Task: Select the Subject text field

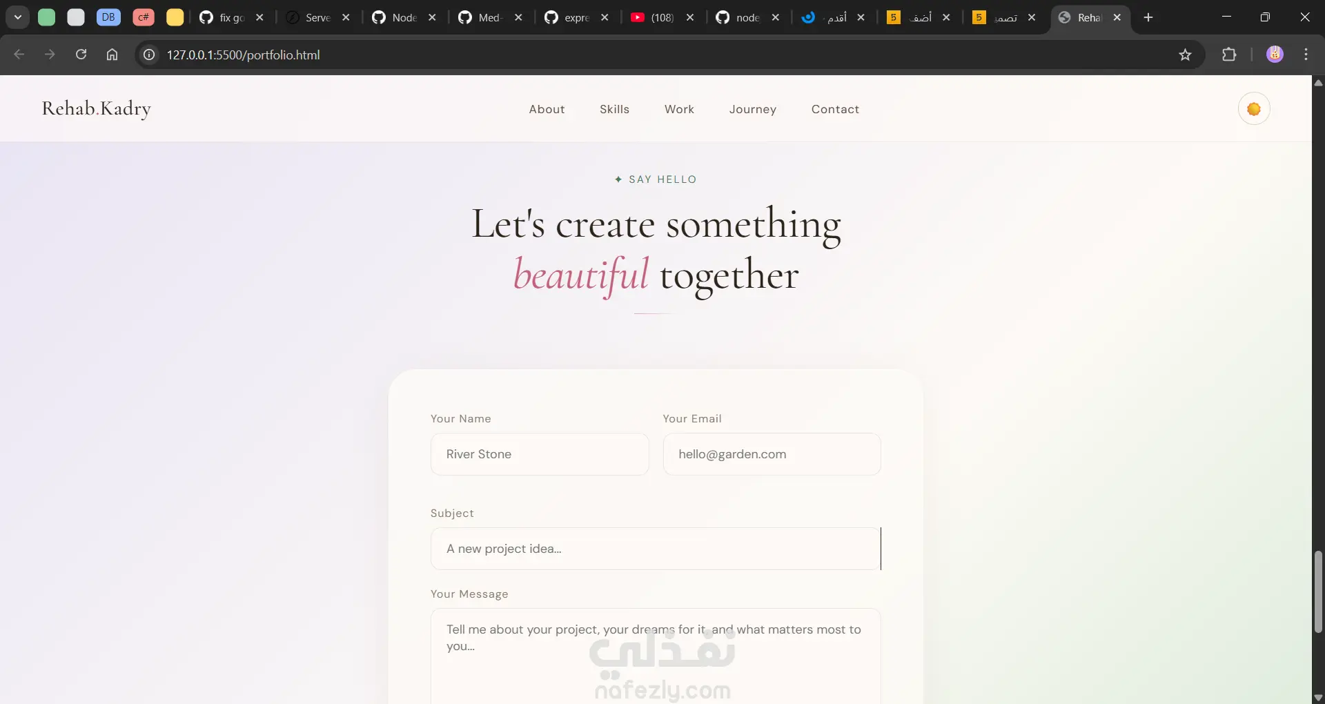Action: [656, 549]
